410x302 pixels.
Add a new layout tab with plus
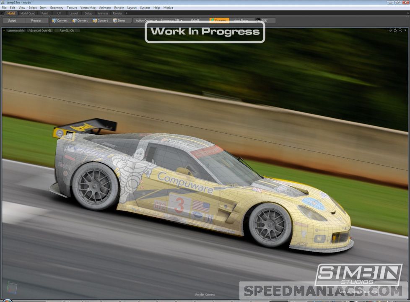pyautogui.click(x=127, y=13)
